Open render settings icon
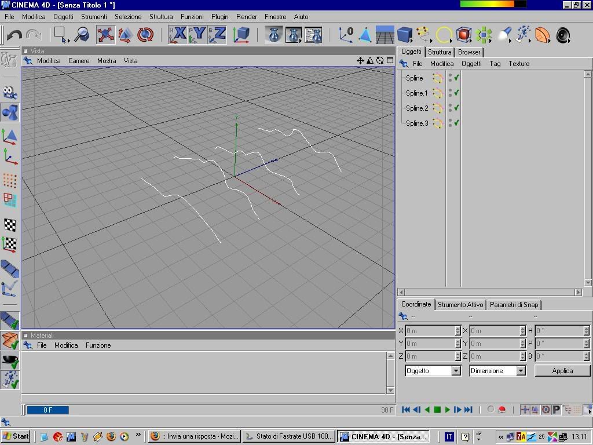The image size is (593, 445). (x=313, y=35)
